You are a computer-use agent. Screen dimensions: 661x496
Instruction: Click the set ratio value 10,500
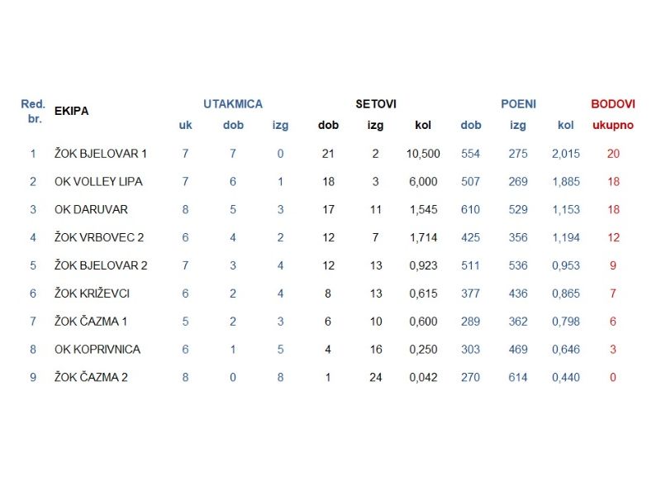pos(423,154)
